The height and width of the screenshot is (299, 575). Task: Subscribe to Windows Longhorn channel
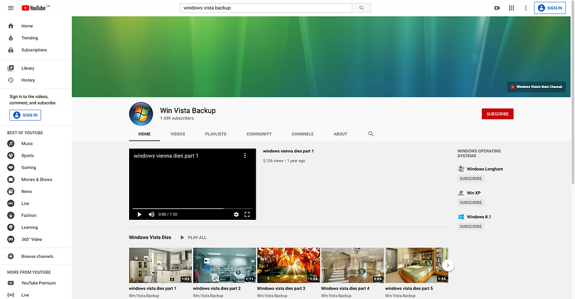471,178
